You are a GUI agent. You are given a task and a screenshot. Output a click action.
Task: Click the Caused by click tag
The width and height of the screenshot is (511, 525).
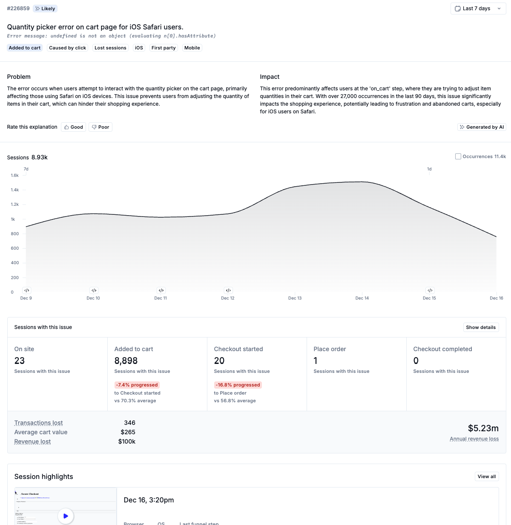pos(67,48)
